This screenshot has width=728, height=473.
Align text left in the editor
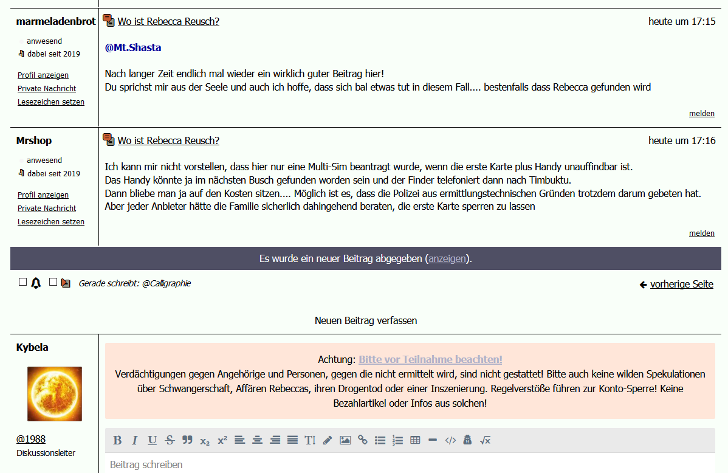(239, 440)
